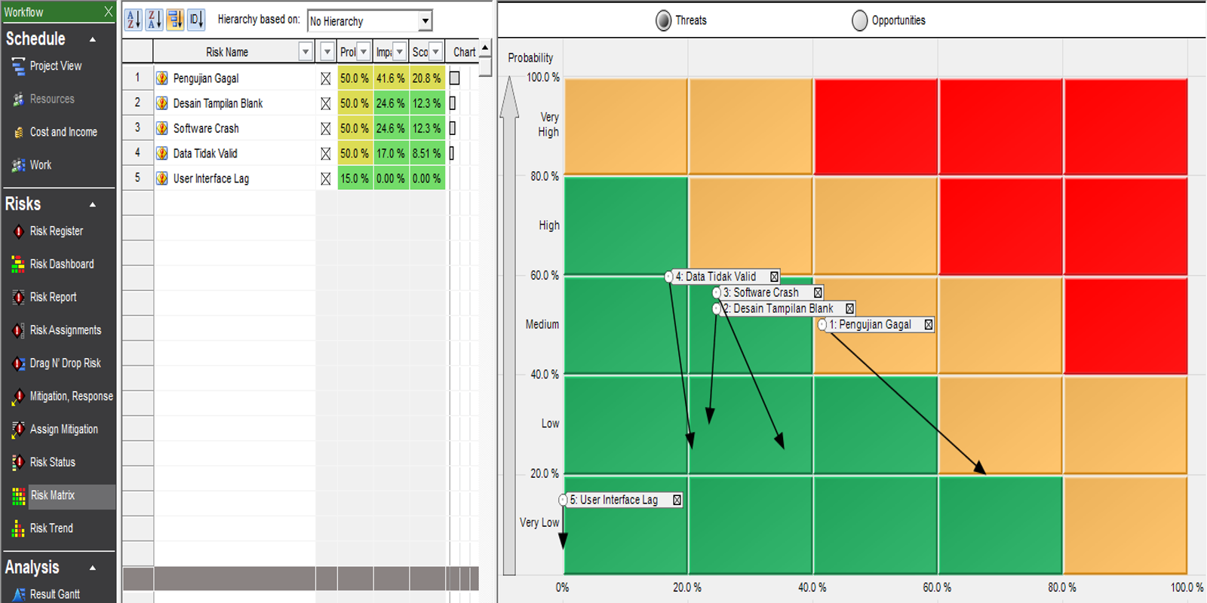Close the Workflow panel
This screenshot has width=1207, height=603.
(108, 11)
